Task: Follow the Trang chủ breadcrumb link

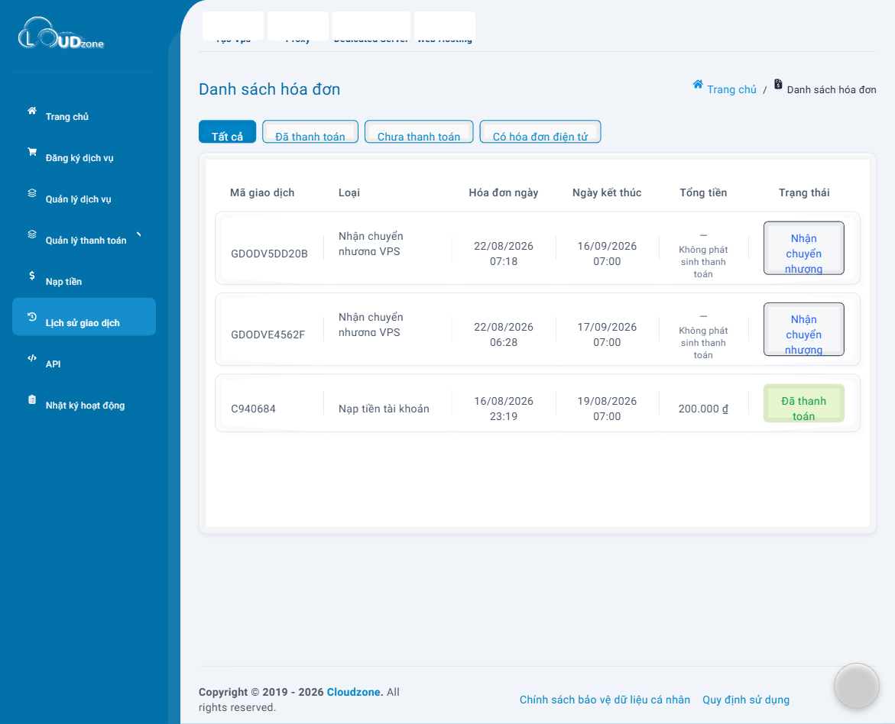Action: coord(731,89)
